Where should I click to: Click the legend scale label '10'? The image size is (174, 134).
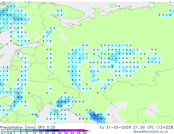pyautogui.click(x=34, y=133)
